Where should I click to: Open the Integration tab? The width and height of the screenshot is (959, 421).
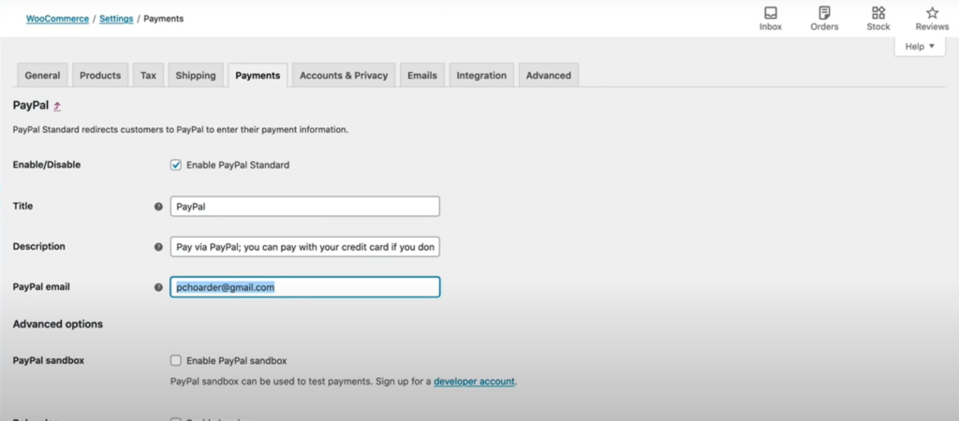coord(481,75)
